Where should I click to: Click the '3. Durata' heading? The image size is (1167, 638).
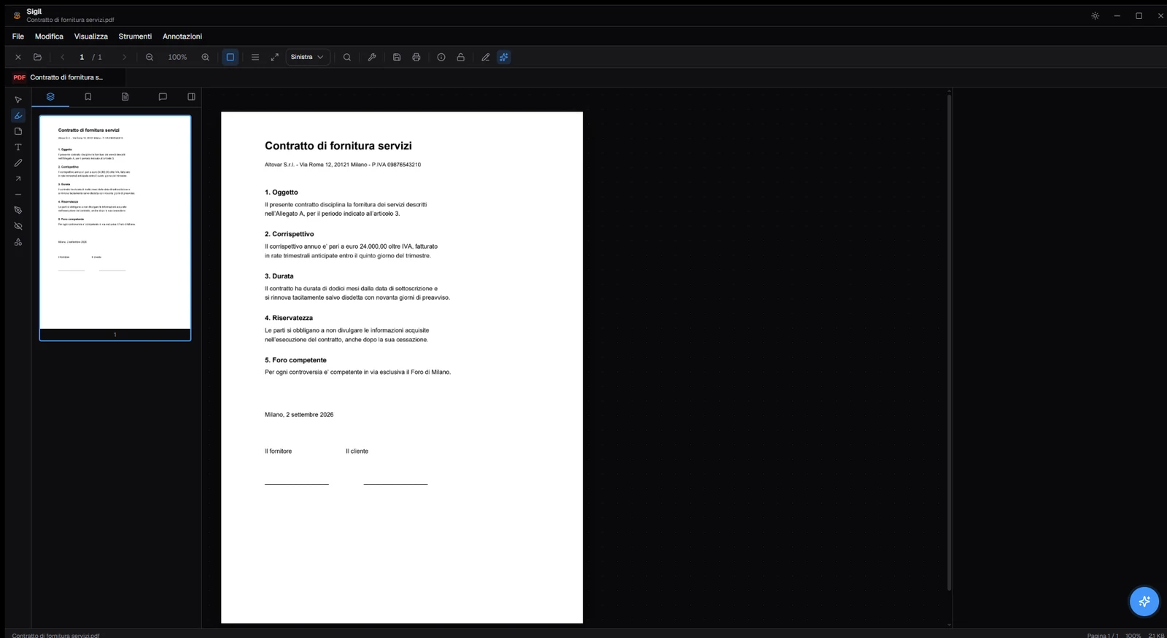click(279, 276)
